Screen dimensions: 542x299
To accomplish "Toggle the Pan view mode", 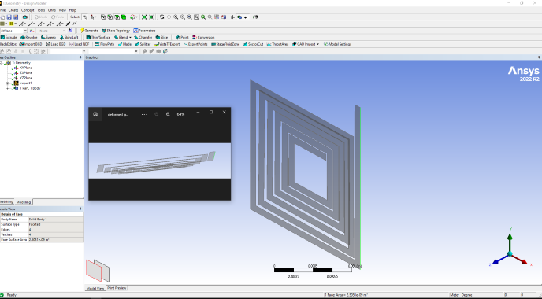I will pos(169,17).
